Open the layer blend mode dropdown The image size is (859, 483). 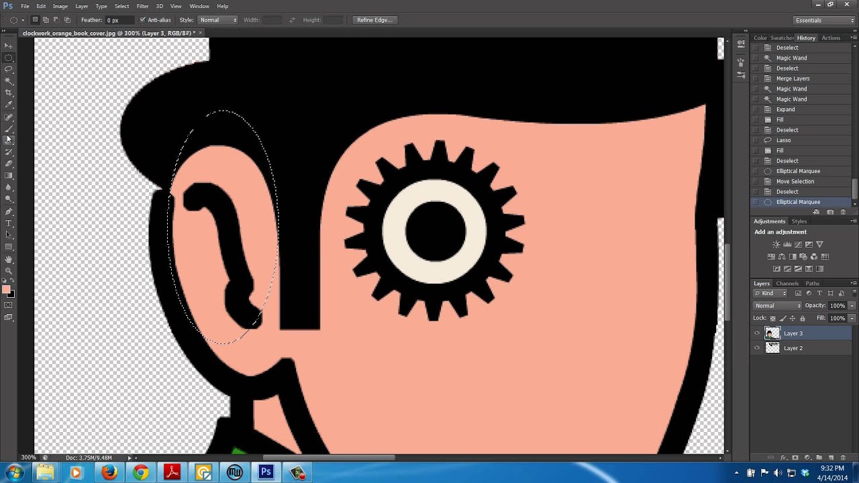(x=777, y=306)
